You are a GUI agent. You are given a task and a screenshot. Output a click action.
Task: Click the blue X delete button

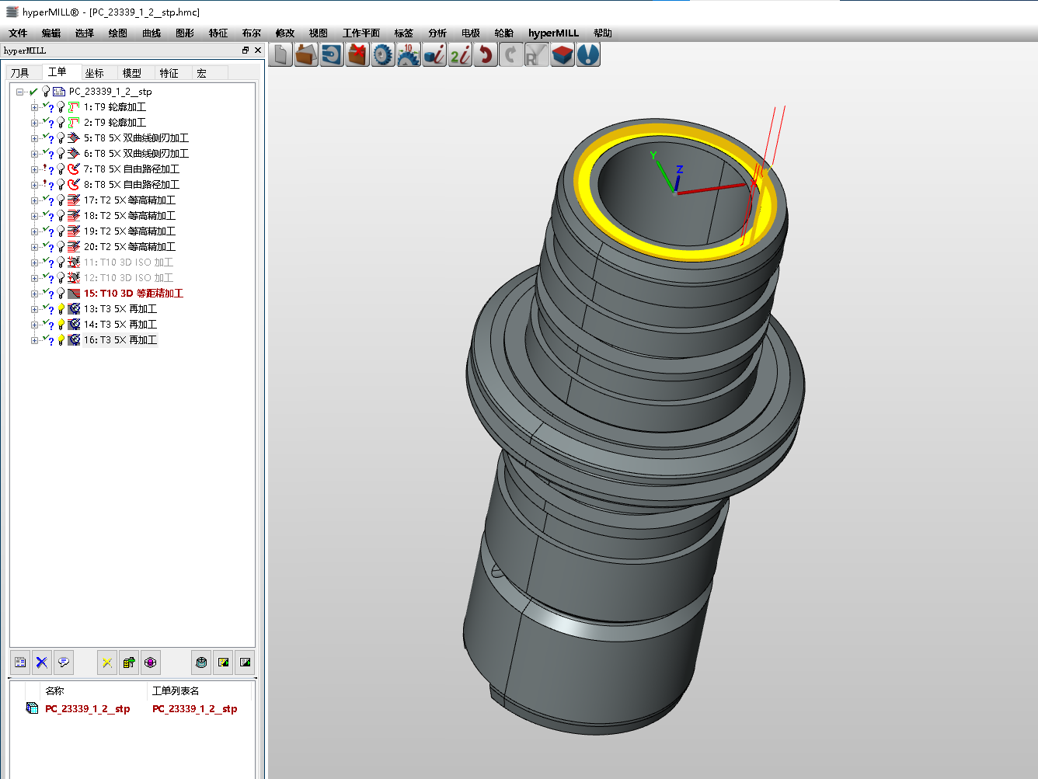click(x=42, y=662)
